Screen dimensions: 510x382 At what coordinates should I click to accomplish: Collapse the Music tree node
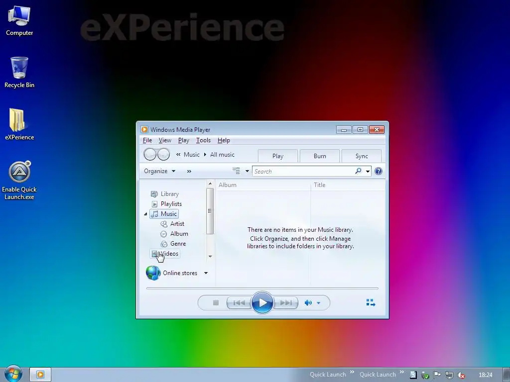(146, 214)
